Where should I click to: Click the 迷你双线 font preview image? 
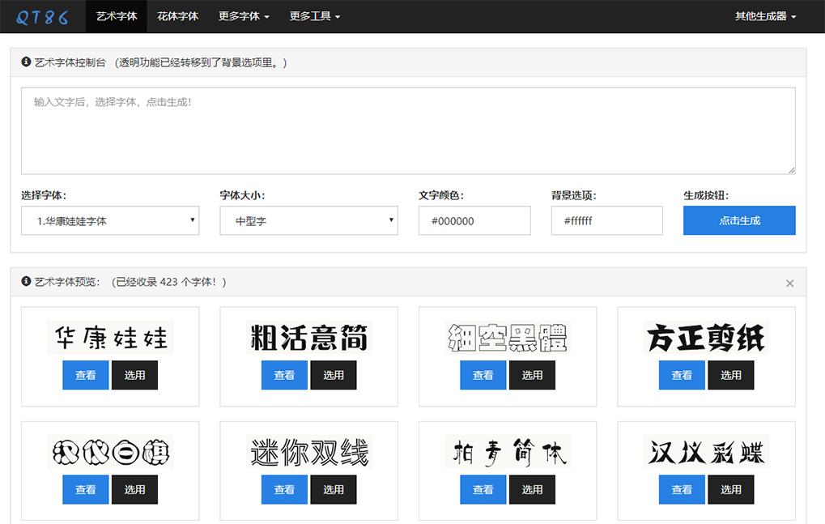308,451
